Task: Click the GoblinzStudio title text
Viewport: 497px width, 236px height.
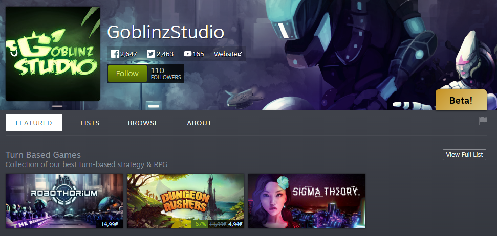Action: pos(166,32)
